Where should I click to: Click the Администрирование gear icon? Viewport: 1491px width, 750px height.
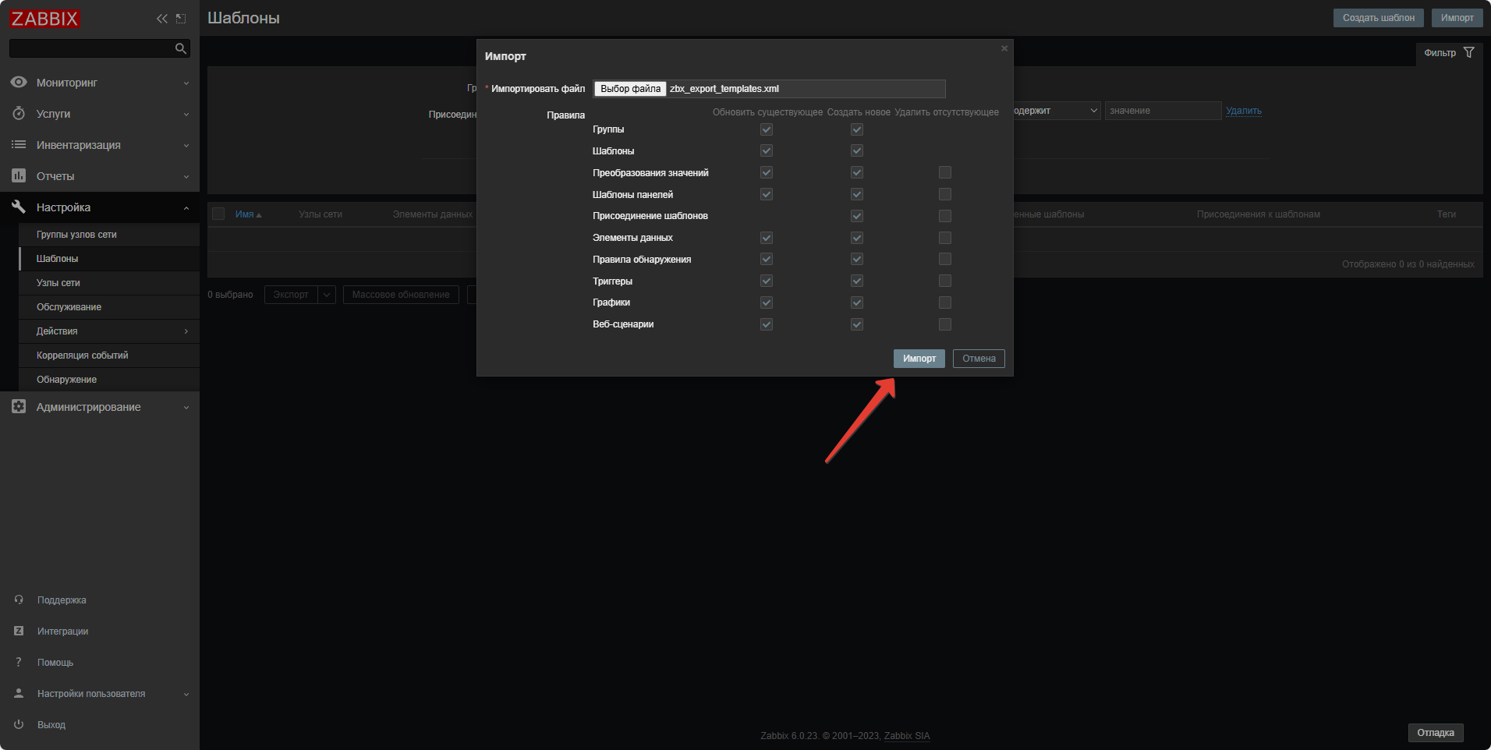click(19, 407)
